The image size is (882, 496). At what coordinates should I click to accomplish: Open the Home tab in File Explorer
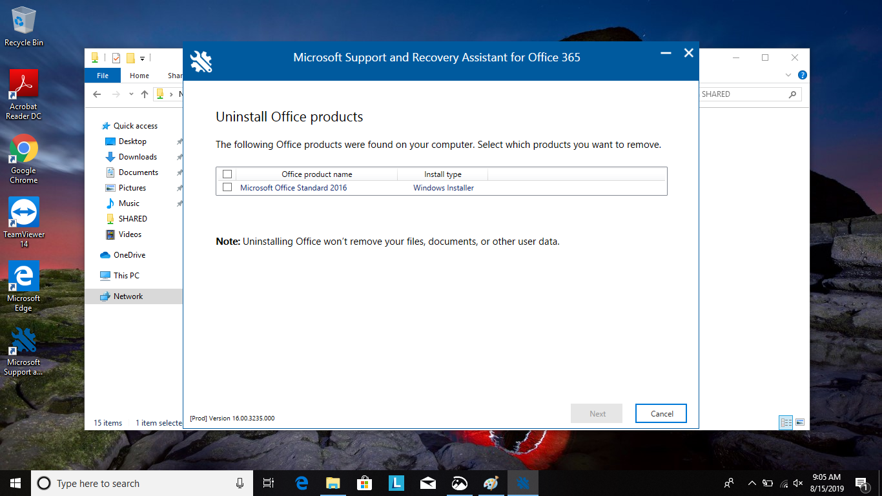tap(139, 76)
